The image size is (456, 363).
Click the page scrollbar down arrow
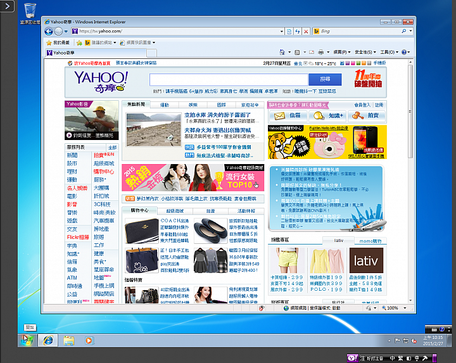click(410, 300)
